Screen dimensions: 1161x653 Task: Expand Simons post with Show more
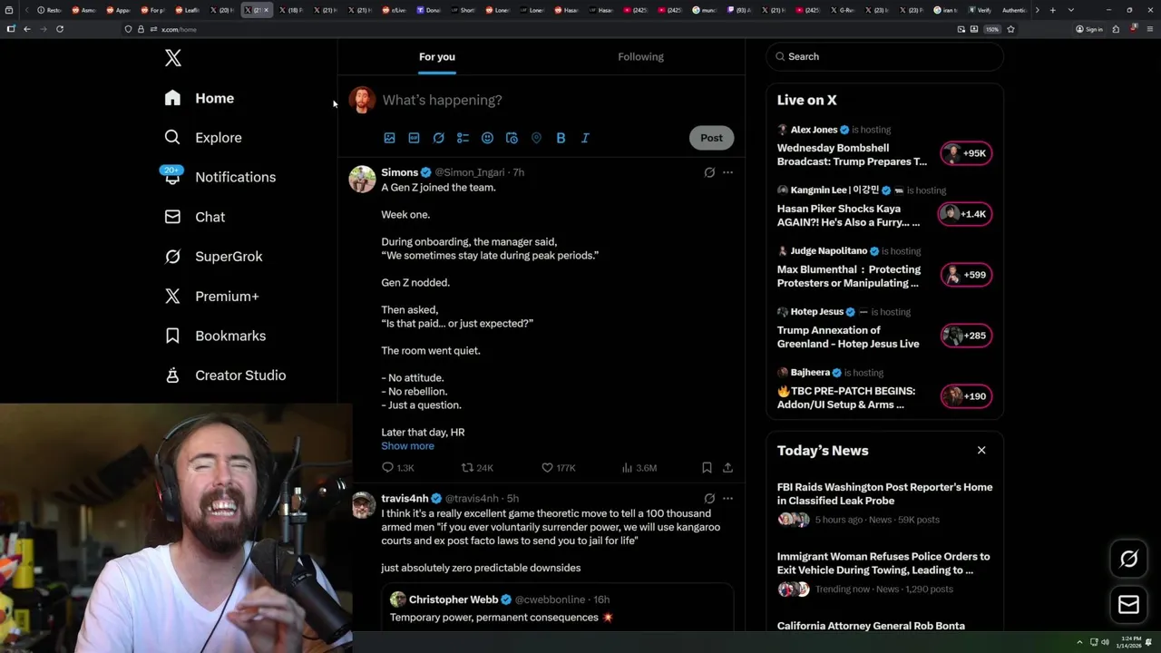coord(407,446)
